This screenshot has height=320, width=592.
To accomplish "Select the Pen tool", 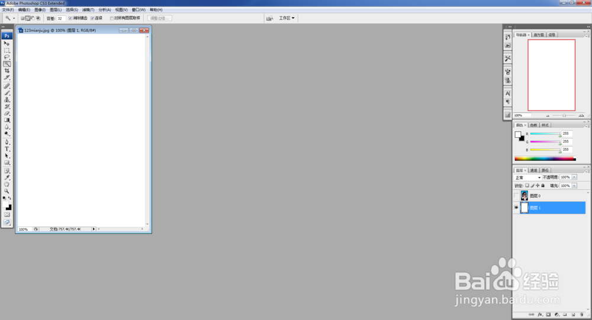I will pyautogui.click(x=7, y=143).
